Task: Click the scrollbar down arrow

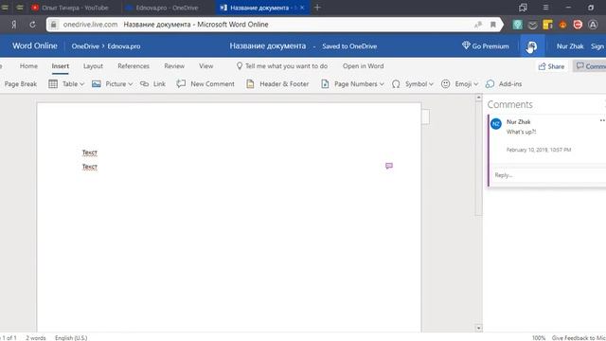Action: [x=478, y=328]
